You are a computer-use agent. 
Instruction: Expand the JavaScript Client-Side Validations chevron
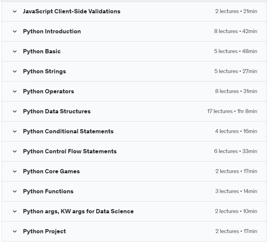pos(15,12)
